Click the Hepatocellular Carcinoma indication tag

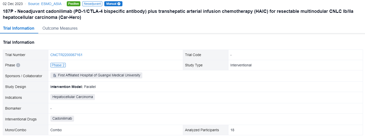pos(73,97)
